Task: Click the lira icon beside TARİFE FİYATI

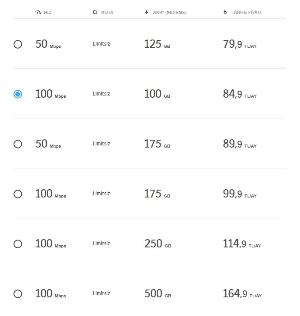Action: click(224, 13)
